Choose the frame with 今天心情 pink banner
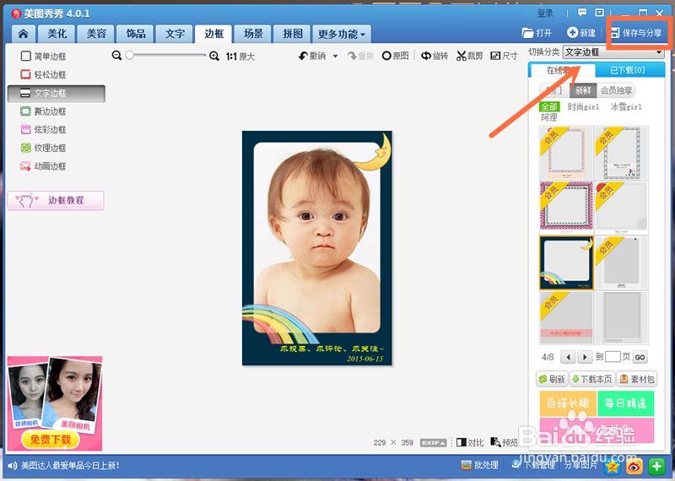 (x=566, y=317)
